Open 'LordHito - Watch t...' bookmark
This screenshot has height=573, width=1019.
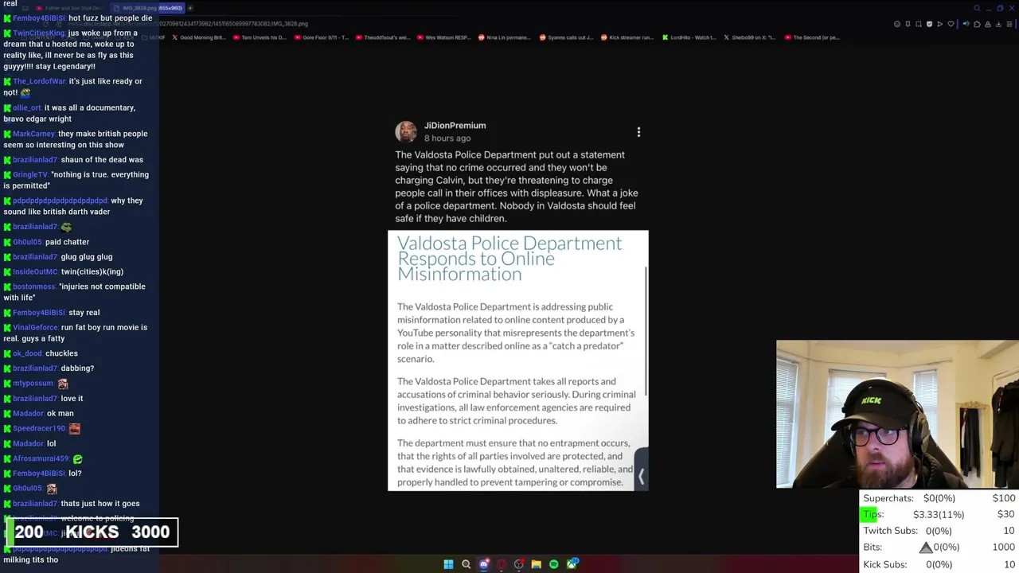tap(689, 37)
